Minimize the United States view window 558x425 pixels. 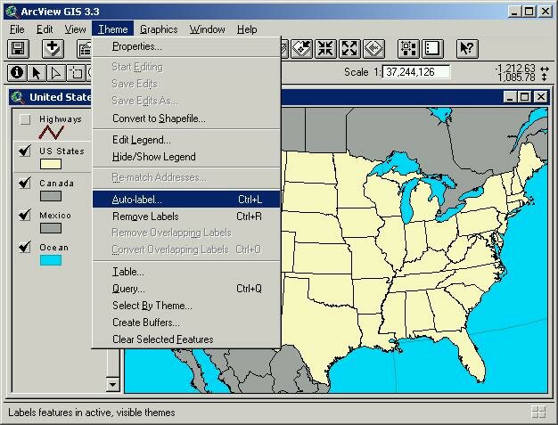[511, 97]
